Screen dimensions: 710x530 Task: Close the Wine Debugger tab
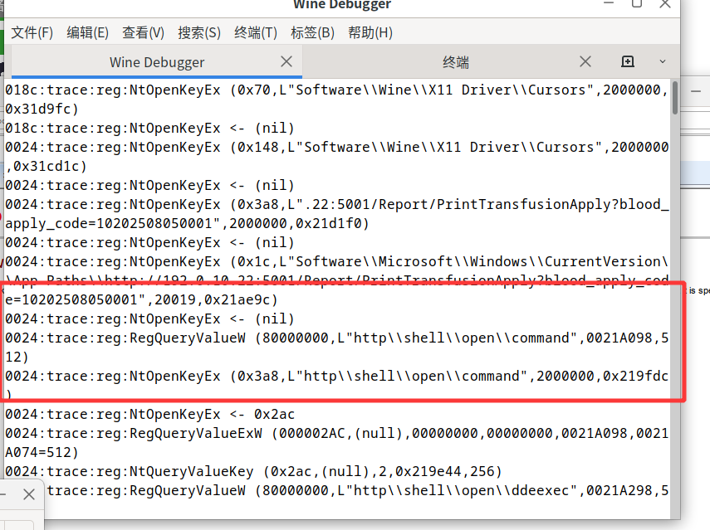pos(286,61)
